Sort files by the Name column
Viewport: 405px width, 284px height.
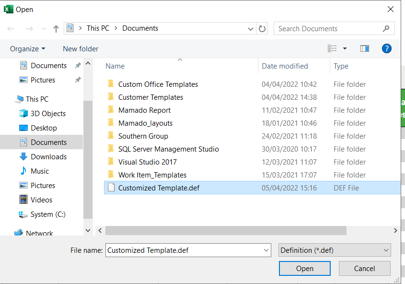pyautogui.click(x=115, y=66)
